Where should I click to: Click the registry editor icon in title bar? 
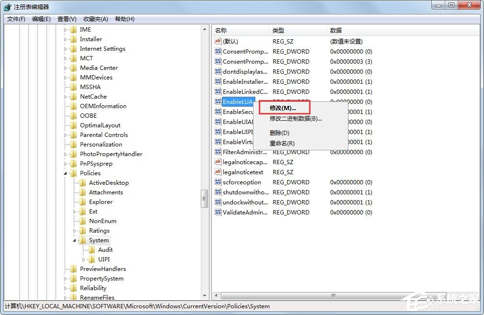[x=7, y=7]
